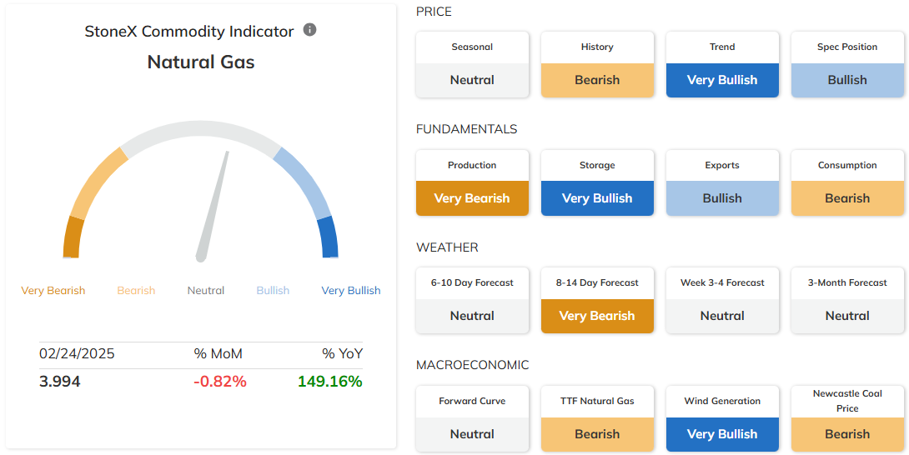Open the Exports card

tap(722, 182)
